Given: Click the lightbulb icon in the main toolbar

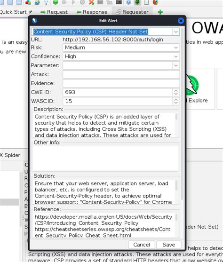Looking at the screenshot, I should click(46, 2).
